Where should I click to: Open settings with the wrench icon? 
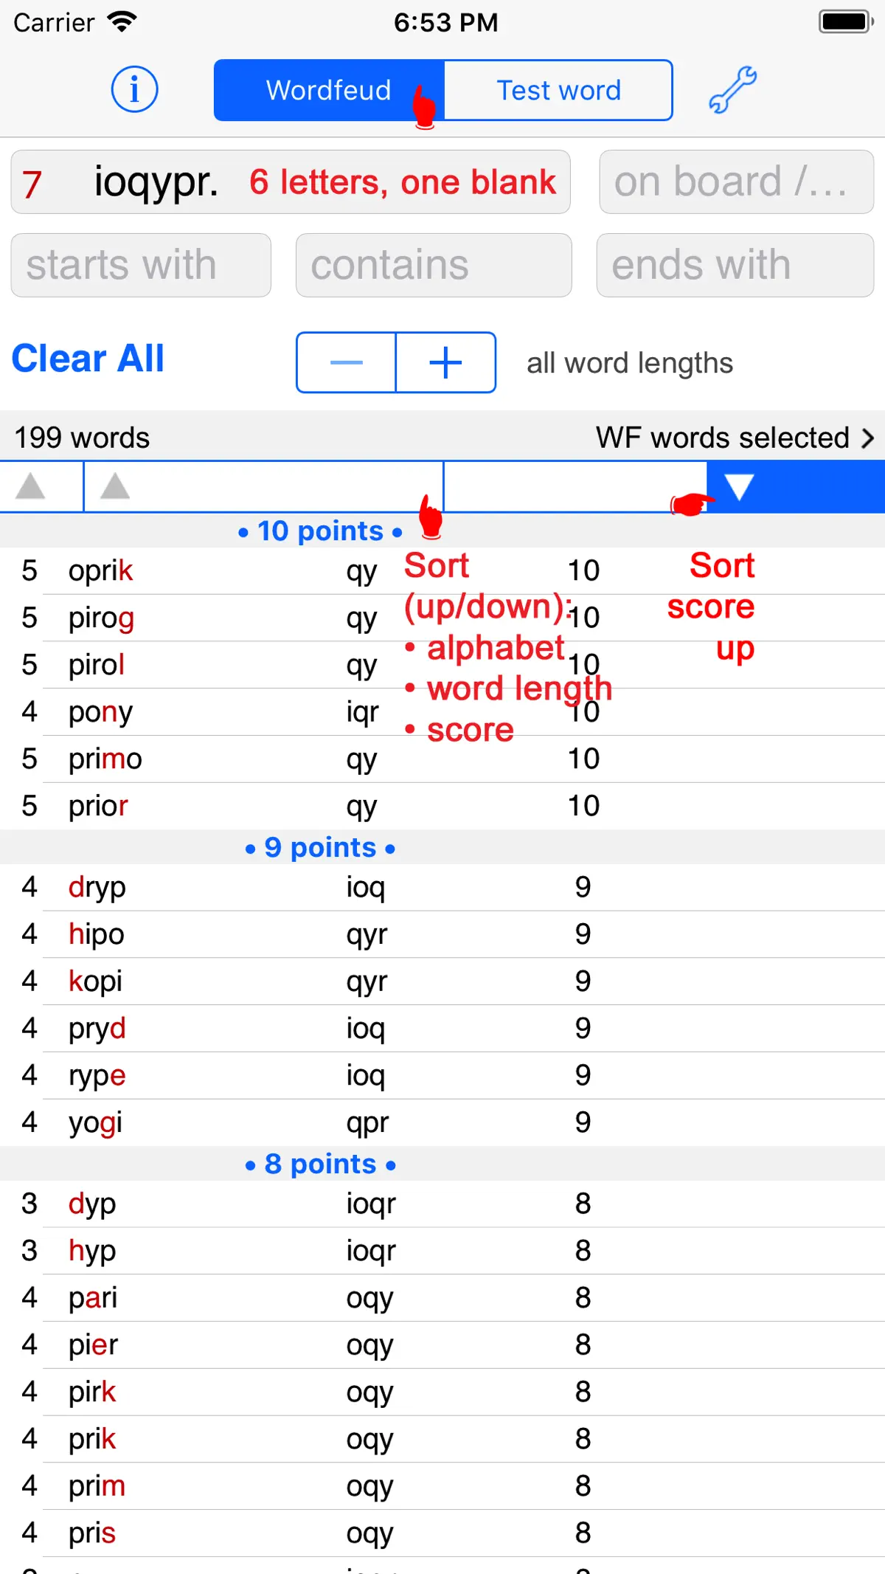[x=732, y=89]
